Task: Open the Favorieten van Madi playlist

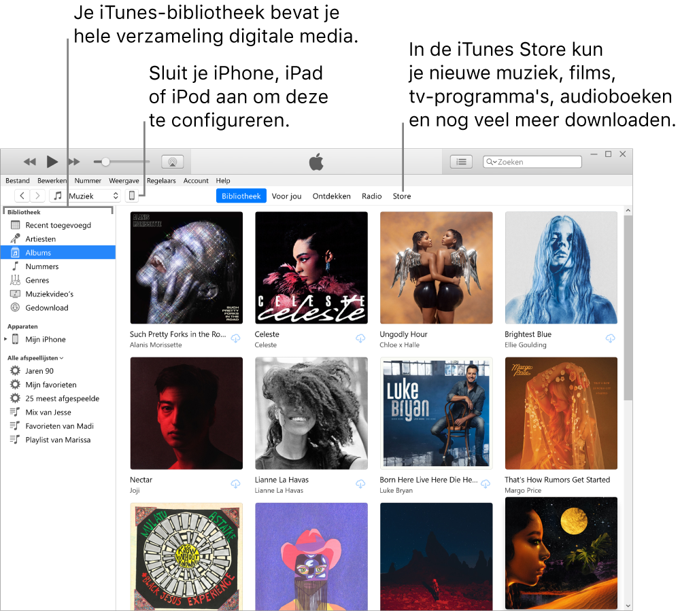Action: coord(58,426)
